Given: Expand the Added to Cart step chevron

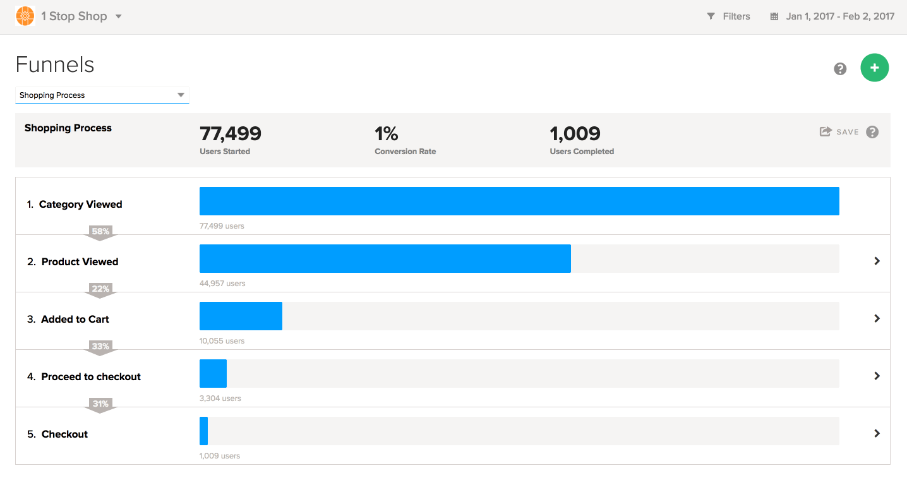Looking at the screenshot, I should pyautogui.click(x=877, y=318).
